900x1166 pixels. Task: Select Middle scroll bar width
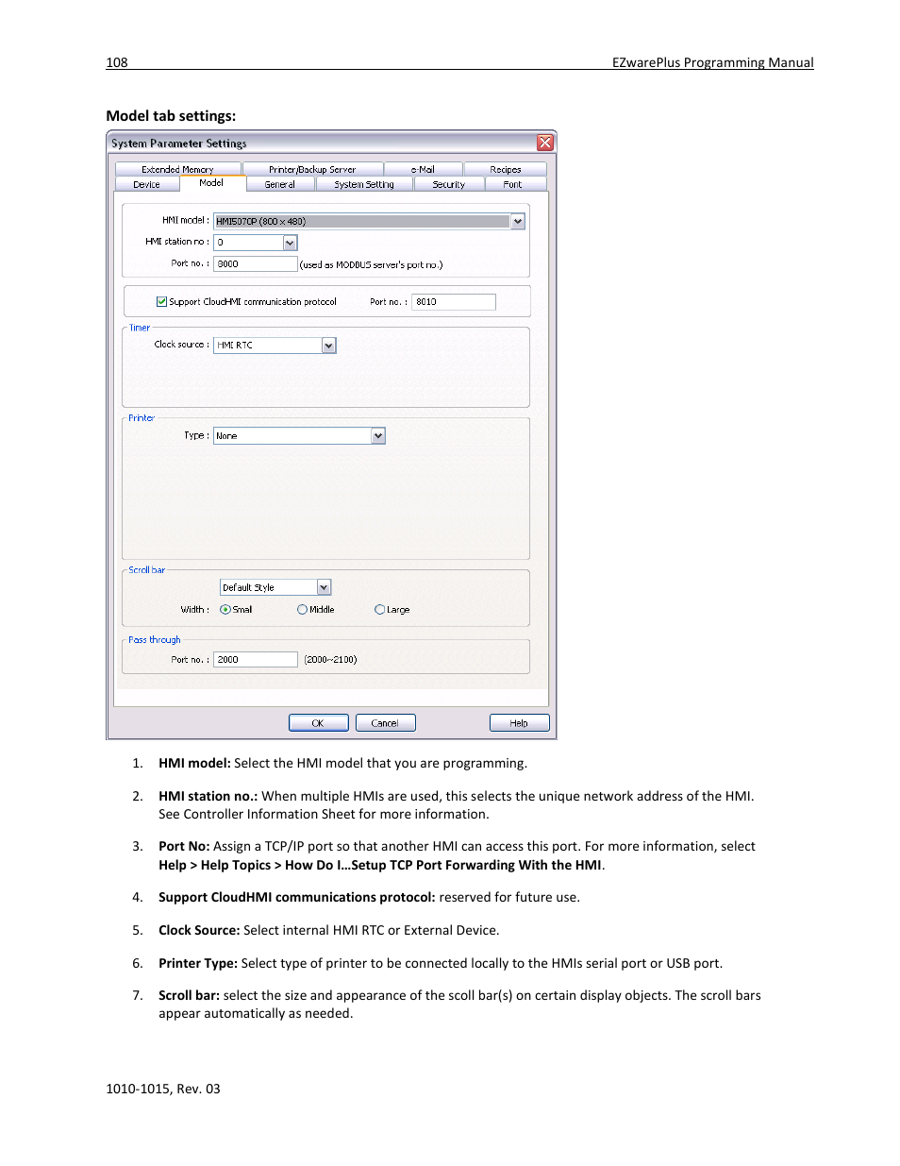tap(303, 610)
